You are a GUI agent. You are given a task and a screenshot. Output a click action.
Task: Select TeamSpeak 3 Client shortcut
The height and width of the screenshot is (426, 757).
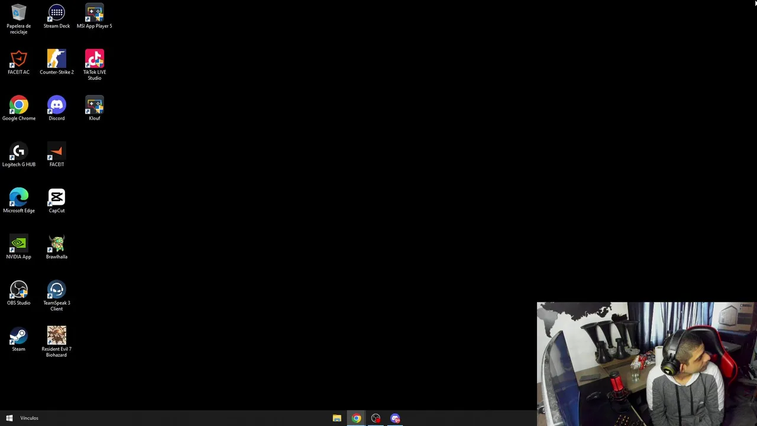click(57, 296)
